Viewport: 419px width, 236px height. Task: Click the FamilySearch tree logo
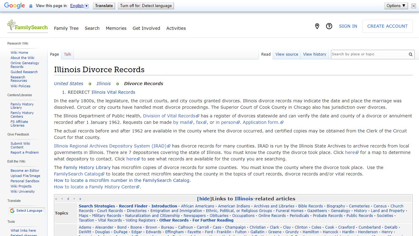(28, 26)
